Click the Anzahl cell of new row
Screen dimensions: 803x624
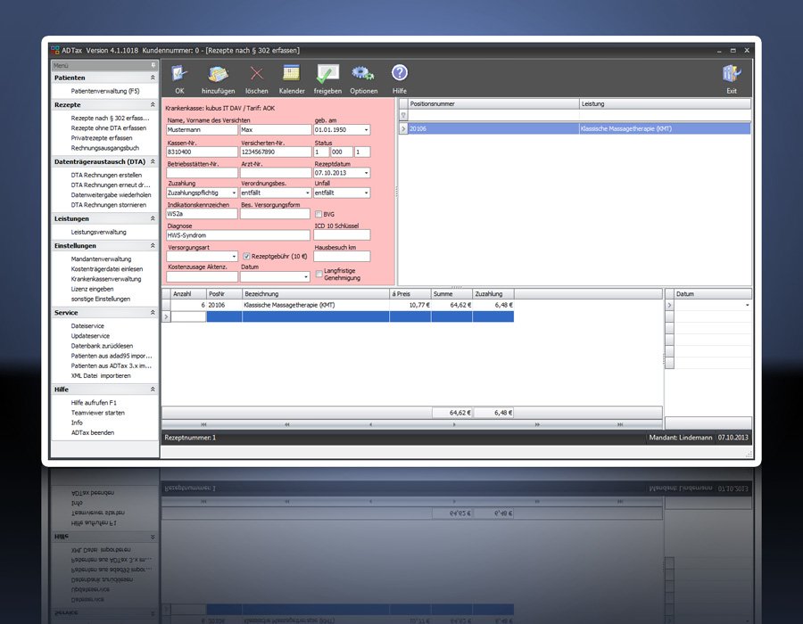(x=188, y=317)
